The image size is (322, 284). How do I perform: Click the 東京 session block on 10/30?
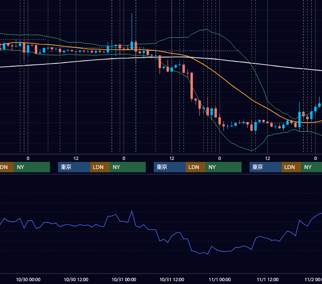pyautogui.click(x=74, y=167)
